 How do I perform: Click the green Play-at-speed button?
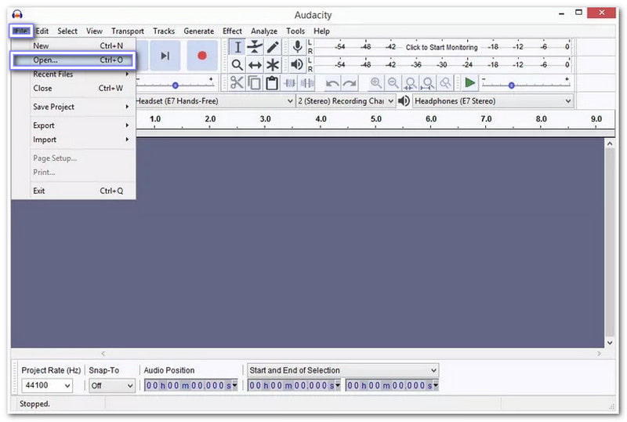point(469,83)
